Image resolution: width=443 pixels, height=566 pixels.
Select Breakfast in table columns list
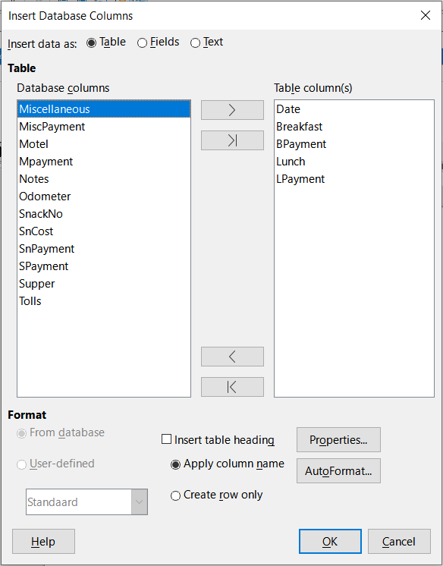(354, 127)
